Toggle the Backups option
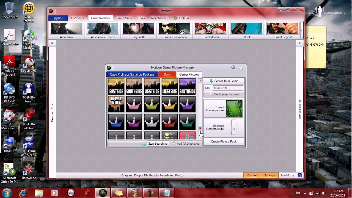 pos(269,175)
